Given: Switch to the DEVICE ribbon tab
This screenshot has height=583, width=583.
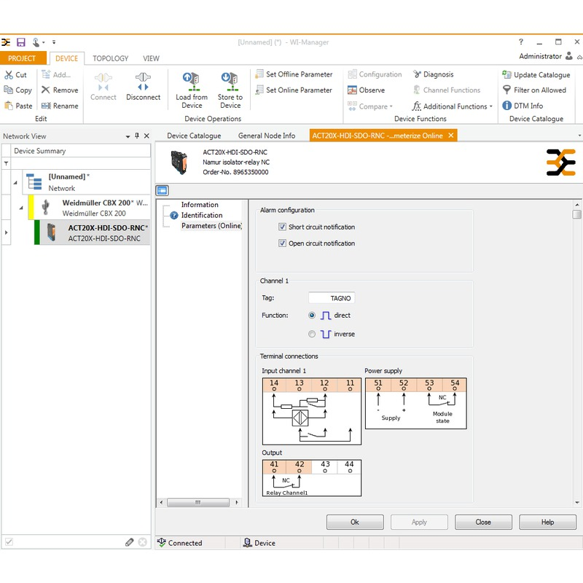Looking at the screenshot, I should click(x=67, y=58).
